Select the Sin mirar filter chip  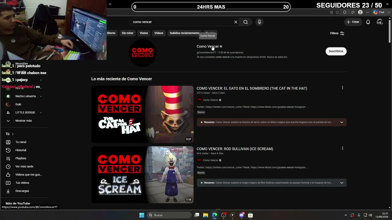tap(127, 33)
